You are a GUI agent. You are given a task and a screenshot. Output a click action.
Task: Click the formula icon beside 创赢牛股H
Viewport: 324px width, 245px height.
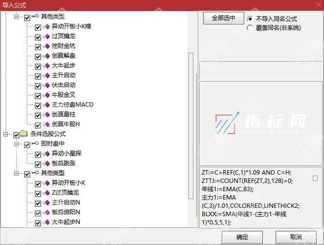[47, 124]
